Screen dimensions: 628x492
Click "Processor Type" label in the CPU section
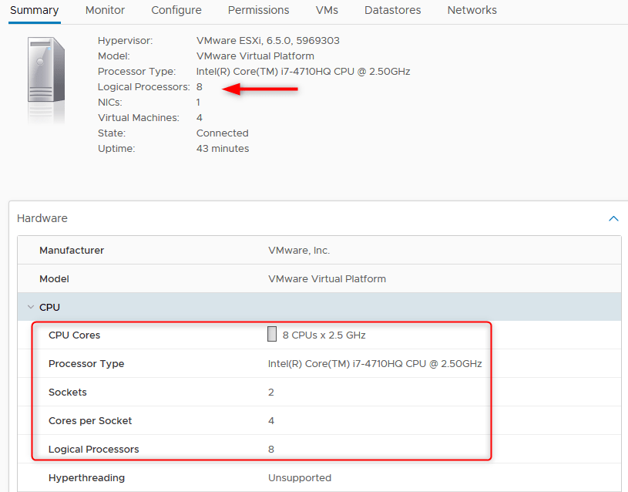click(x=86, y=364)
